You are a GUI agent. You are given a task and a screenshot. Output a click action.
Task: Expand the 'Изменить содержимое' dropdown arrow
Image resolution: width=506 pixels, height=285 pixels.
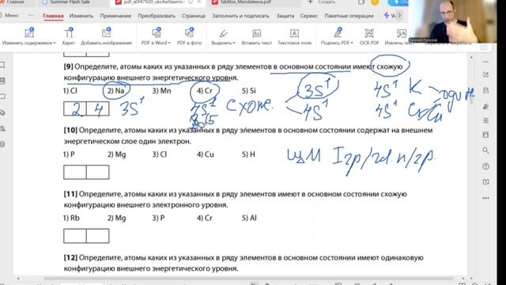coord(55,43)
